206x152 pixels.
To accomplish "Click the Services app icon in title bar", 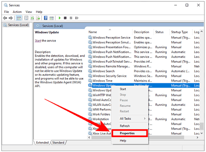I will (x=6, y=5).
